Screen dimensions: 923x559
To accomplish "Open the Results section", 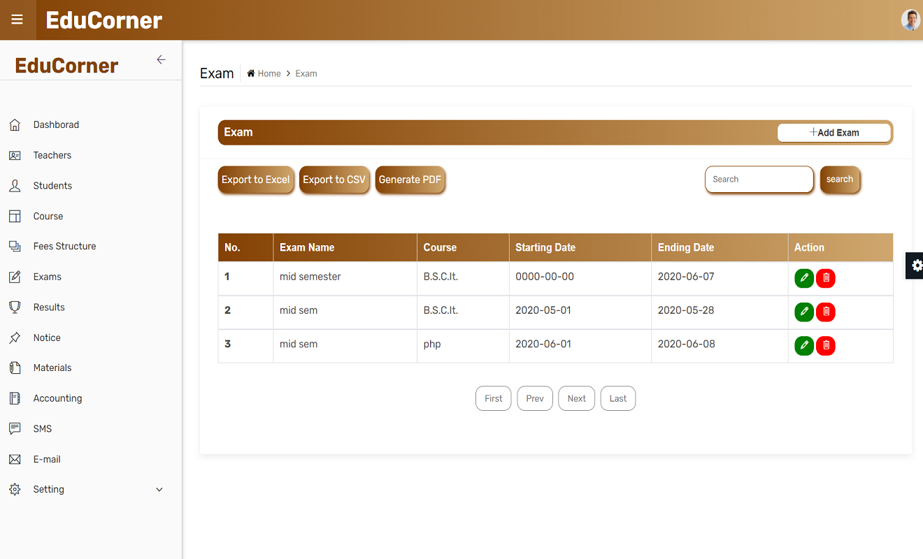I will point(49,307).
